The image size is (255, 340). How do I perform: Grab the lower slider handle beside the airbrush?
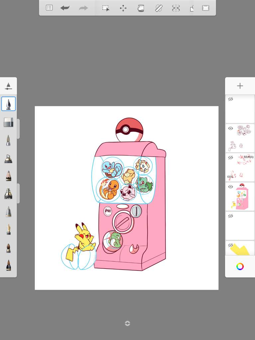[x=18, y=194]
